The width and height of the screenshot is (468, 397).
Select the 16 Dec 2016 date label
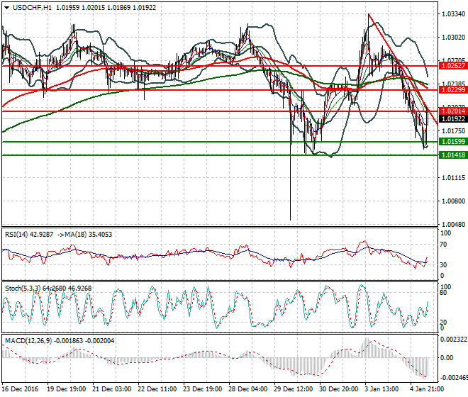click(20, 389)
